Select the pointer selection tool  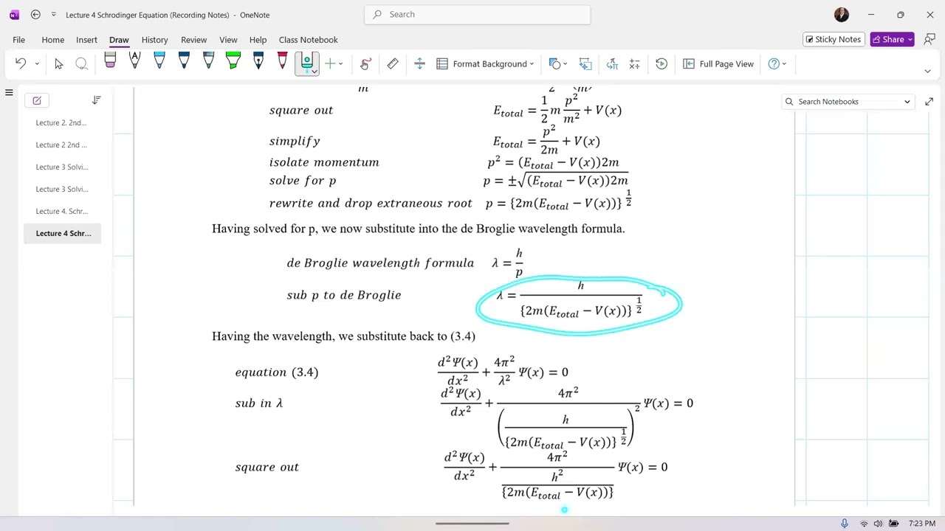(58, 64)
